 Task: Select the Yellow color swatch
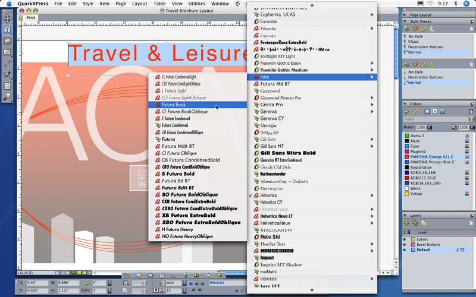407,194
